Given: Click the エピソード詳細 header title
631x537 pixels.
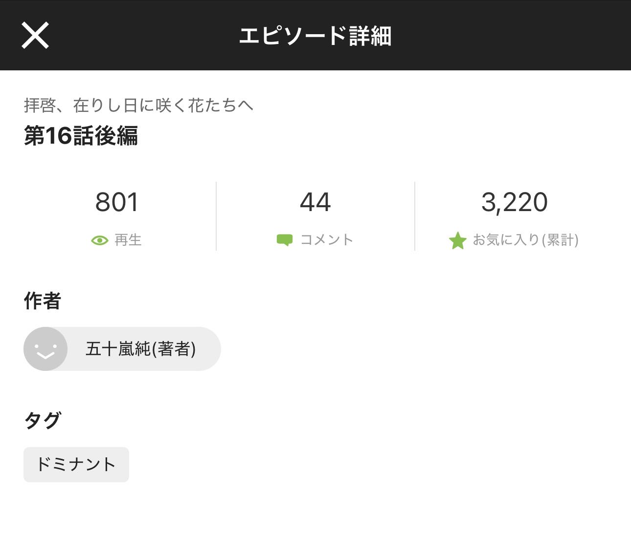Looking at the screenshot, I should pyautogui.click(x=315, y=36).
